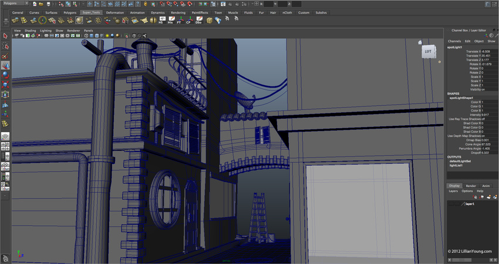Screen dimensions: 499x264
Task: Select the single perspective layout icon
Action: (5, 136)
